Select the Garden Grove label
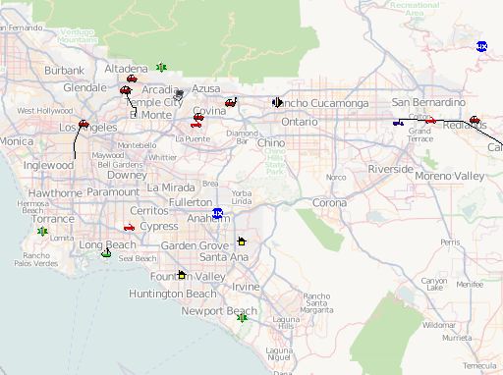This screenshot has height=375, width=503. (195, 245)
